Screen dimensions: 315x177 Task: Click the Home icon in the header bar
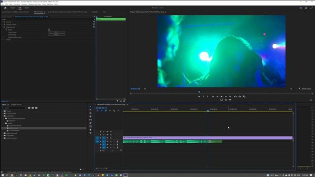click(x=5, y=8)
